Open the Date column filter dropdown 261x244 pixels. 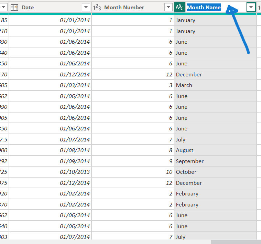(x=86, y=8)
